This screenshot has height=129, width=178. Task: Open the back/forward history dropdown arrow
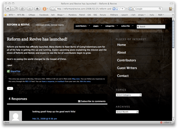pyautogui.click(x=17, y=9)
